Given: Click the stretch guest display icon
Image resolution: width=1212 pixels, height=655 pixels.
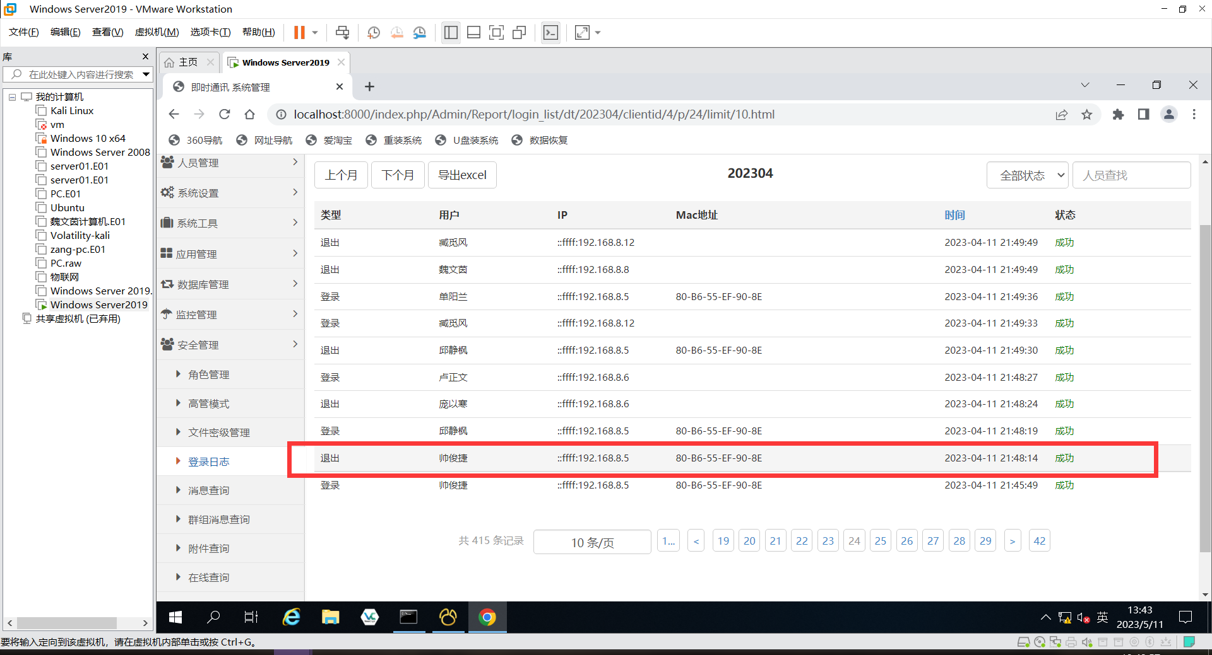Looking at the screenshot, I should (x=582, y=32).
